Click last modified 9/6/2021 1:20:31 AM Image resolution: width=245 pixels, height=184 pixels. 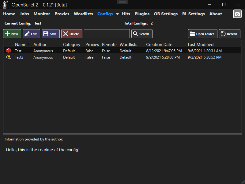point(205,51)
